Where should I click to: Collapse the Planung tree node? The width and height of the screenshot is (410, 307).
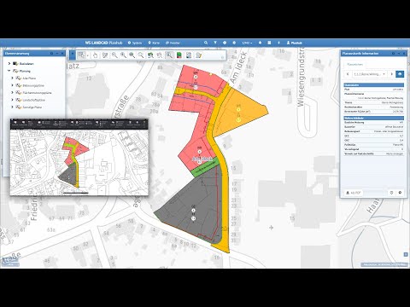click(x=9, y=71)
